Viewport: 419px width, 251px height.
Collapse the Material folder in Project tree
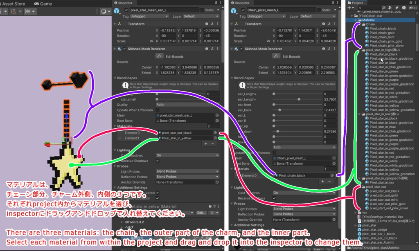[x=356, y=20]
